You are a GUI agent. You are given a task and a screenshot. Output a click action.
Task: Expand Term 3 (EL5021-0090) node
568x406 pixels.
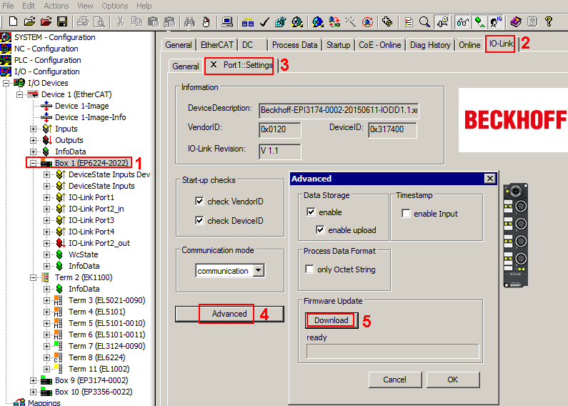pyautogui.click(x=46, y=300)
